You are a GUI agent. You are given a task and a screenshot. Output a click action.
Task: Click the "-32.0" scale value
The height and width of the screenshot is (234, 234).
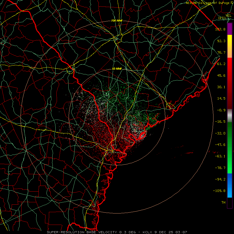[220, 133]
